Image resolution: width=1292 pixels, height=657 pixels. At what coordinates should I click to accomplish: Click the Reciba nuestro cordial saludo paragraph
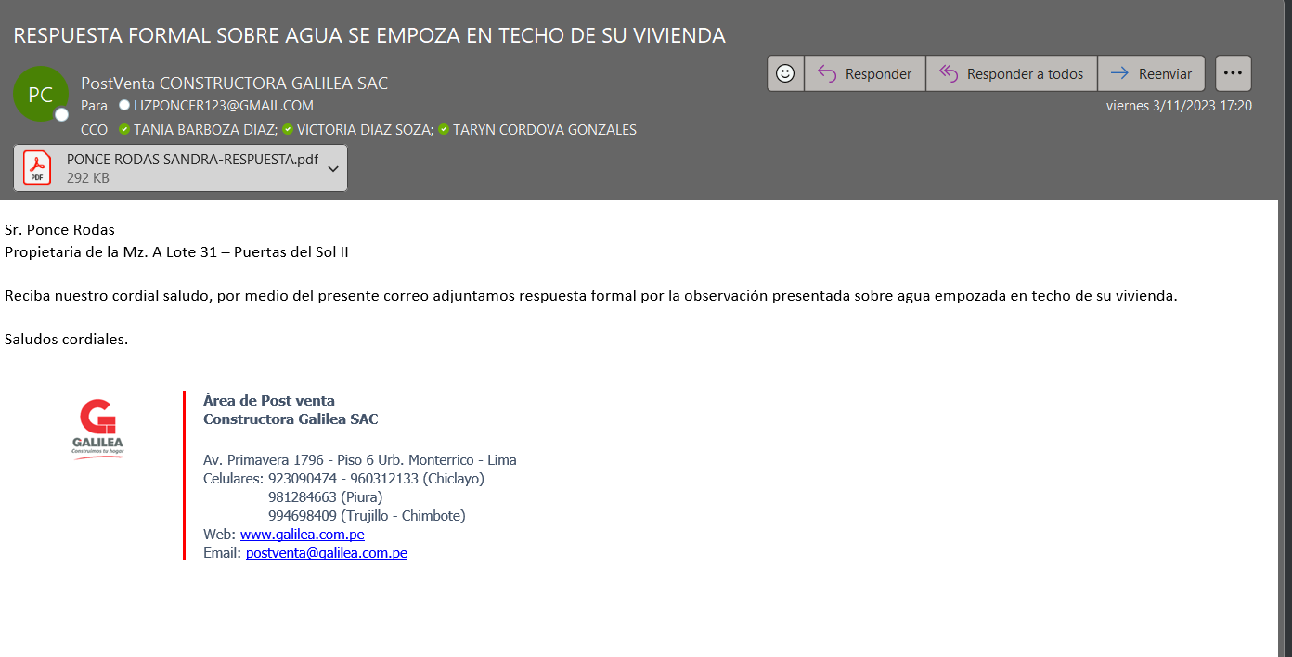pyautogui.click(x=591, y=296)
